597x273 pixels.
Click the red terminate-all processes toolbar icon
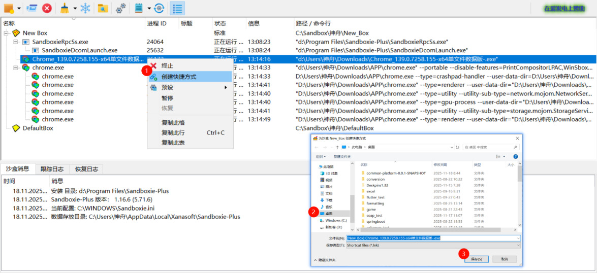[x=47, y=8]
